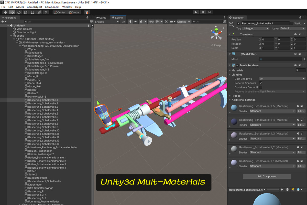Click the Play button
The image size is (307, 205).
(196, 12)
